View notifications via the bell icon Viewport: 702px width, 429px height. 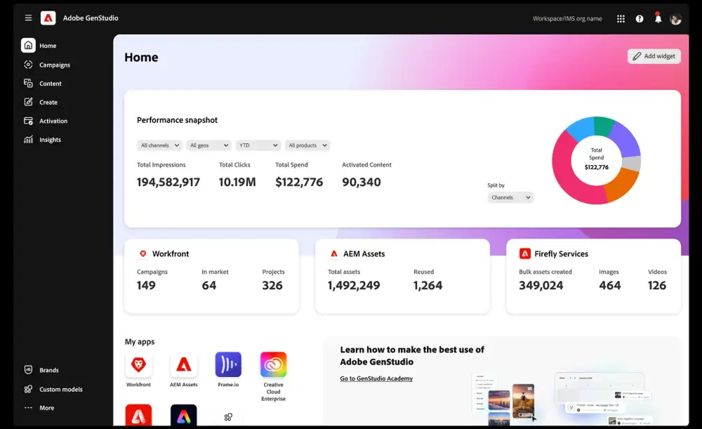[x=658, y=19]
